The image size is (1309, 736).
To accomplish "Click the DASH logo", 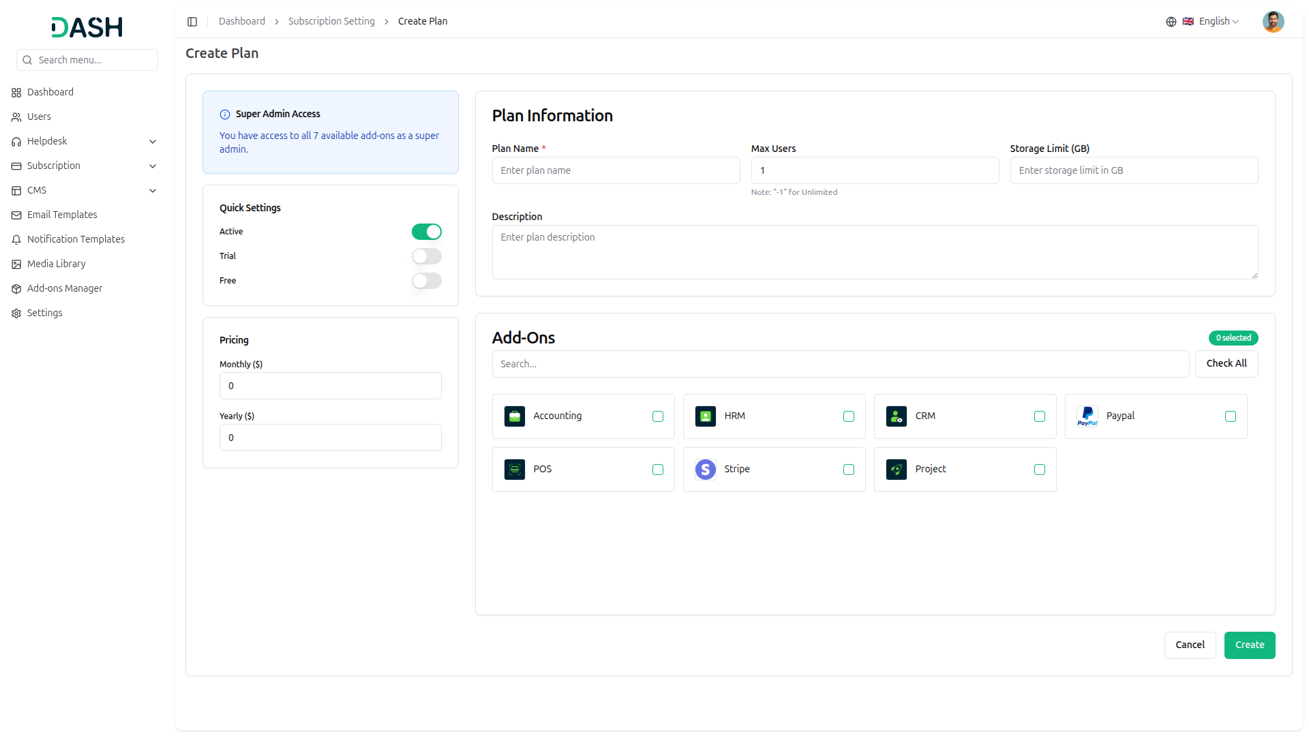I will click(x=87, y=27).
